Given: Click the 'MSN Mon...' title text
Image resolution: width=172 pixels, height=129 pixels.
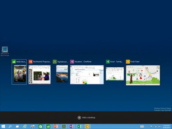Looking at the screenshot, I should click(x=21, y=62).
